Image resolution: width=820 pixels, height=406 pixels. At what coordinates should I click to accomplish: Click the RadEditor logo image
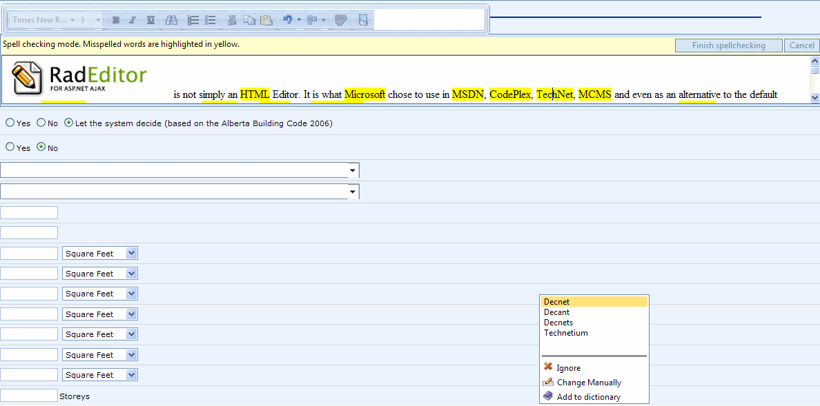[79, 78]
